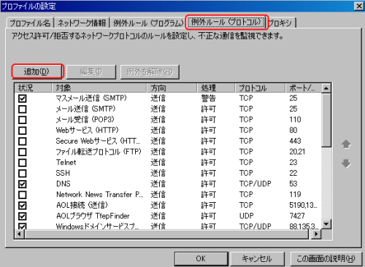Click the list's vertical scroll up arrow
Screen dimensions: 365x267
click(326, 88)
